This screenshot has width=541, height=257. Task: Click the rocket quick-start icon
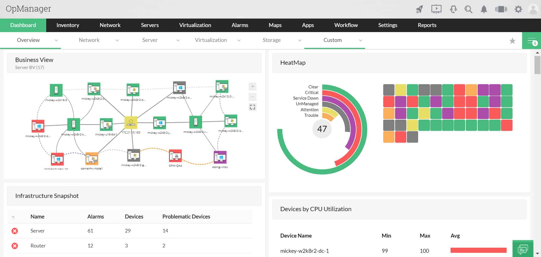[419, 9]
